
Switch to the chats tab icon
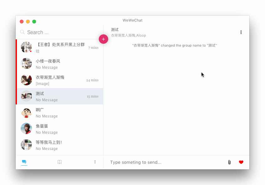pyautogui.click(x=24, y=162)
